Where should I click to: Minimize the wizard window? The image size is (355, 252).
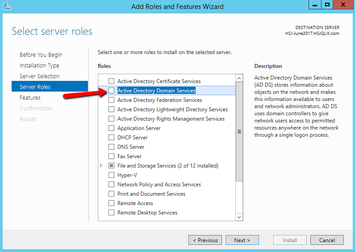[315, 5]
